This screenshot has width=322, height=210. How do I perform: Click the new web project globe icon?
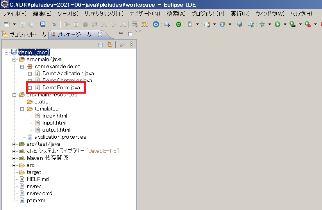pyautogui.click(x=207, y=24)
